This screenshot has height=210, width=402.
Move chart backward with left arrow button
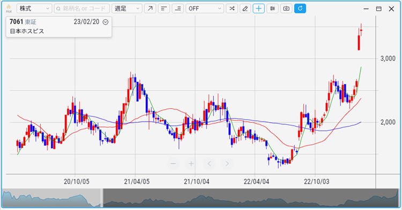[209, 163]
